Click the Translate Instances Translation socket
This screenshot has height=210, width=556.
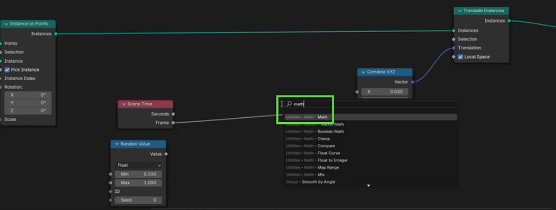(454, 48)
